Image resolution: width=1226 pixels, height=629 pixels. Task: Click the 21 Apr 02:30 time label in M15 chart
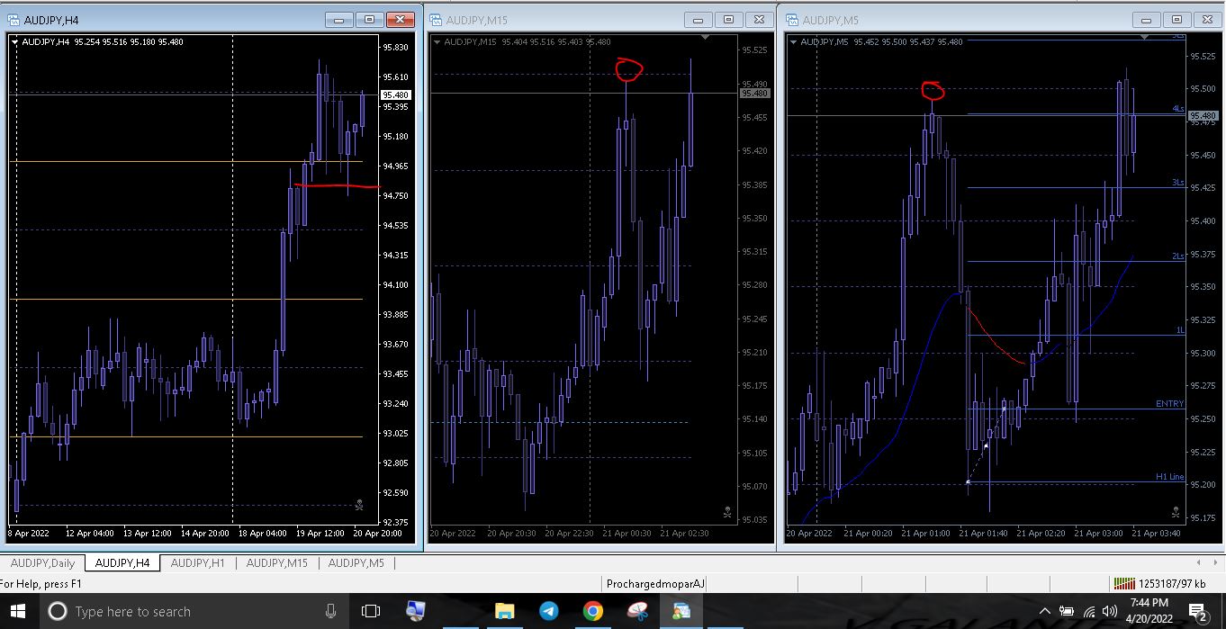(685, 534)
